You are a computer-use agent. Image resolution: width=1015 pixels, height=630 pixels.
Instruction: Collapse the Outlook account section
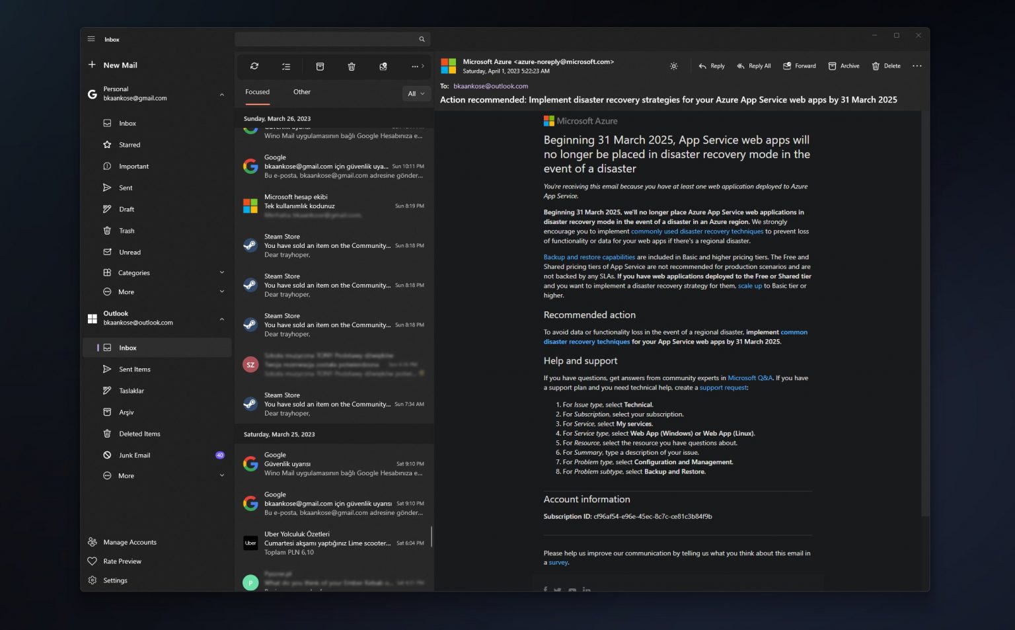pos(221,318)
